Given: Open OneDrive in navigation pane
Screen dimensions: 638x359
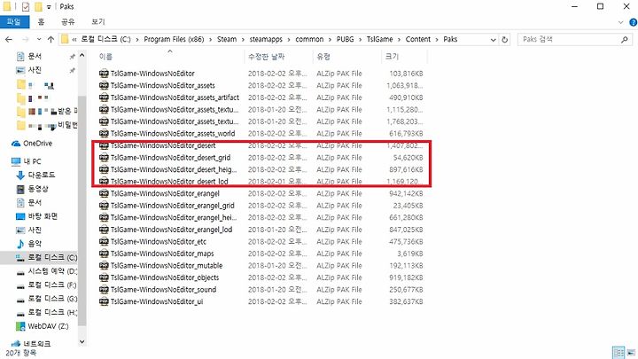Looking at the screenshot, I should [x=32, y=144].
